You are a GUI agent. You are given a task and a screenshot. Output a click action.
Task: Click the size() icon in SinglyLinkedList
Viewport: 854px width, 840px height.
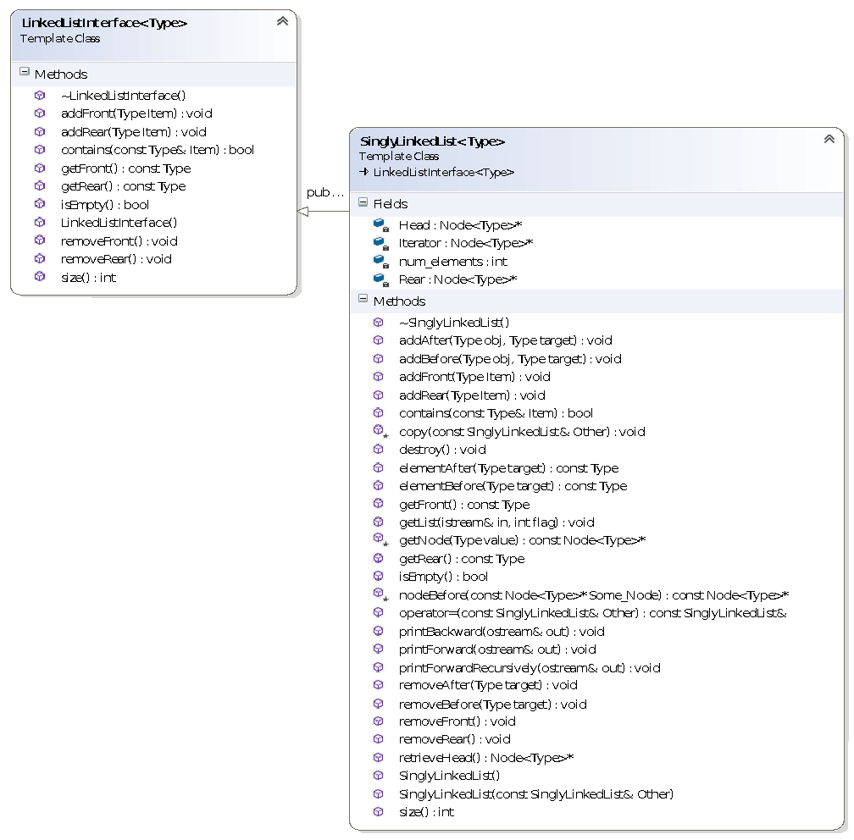379,812
